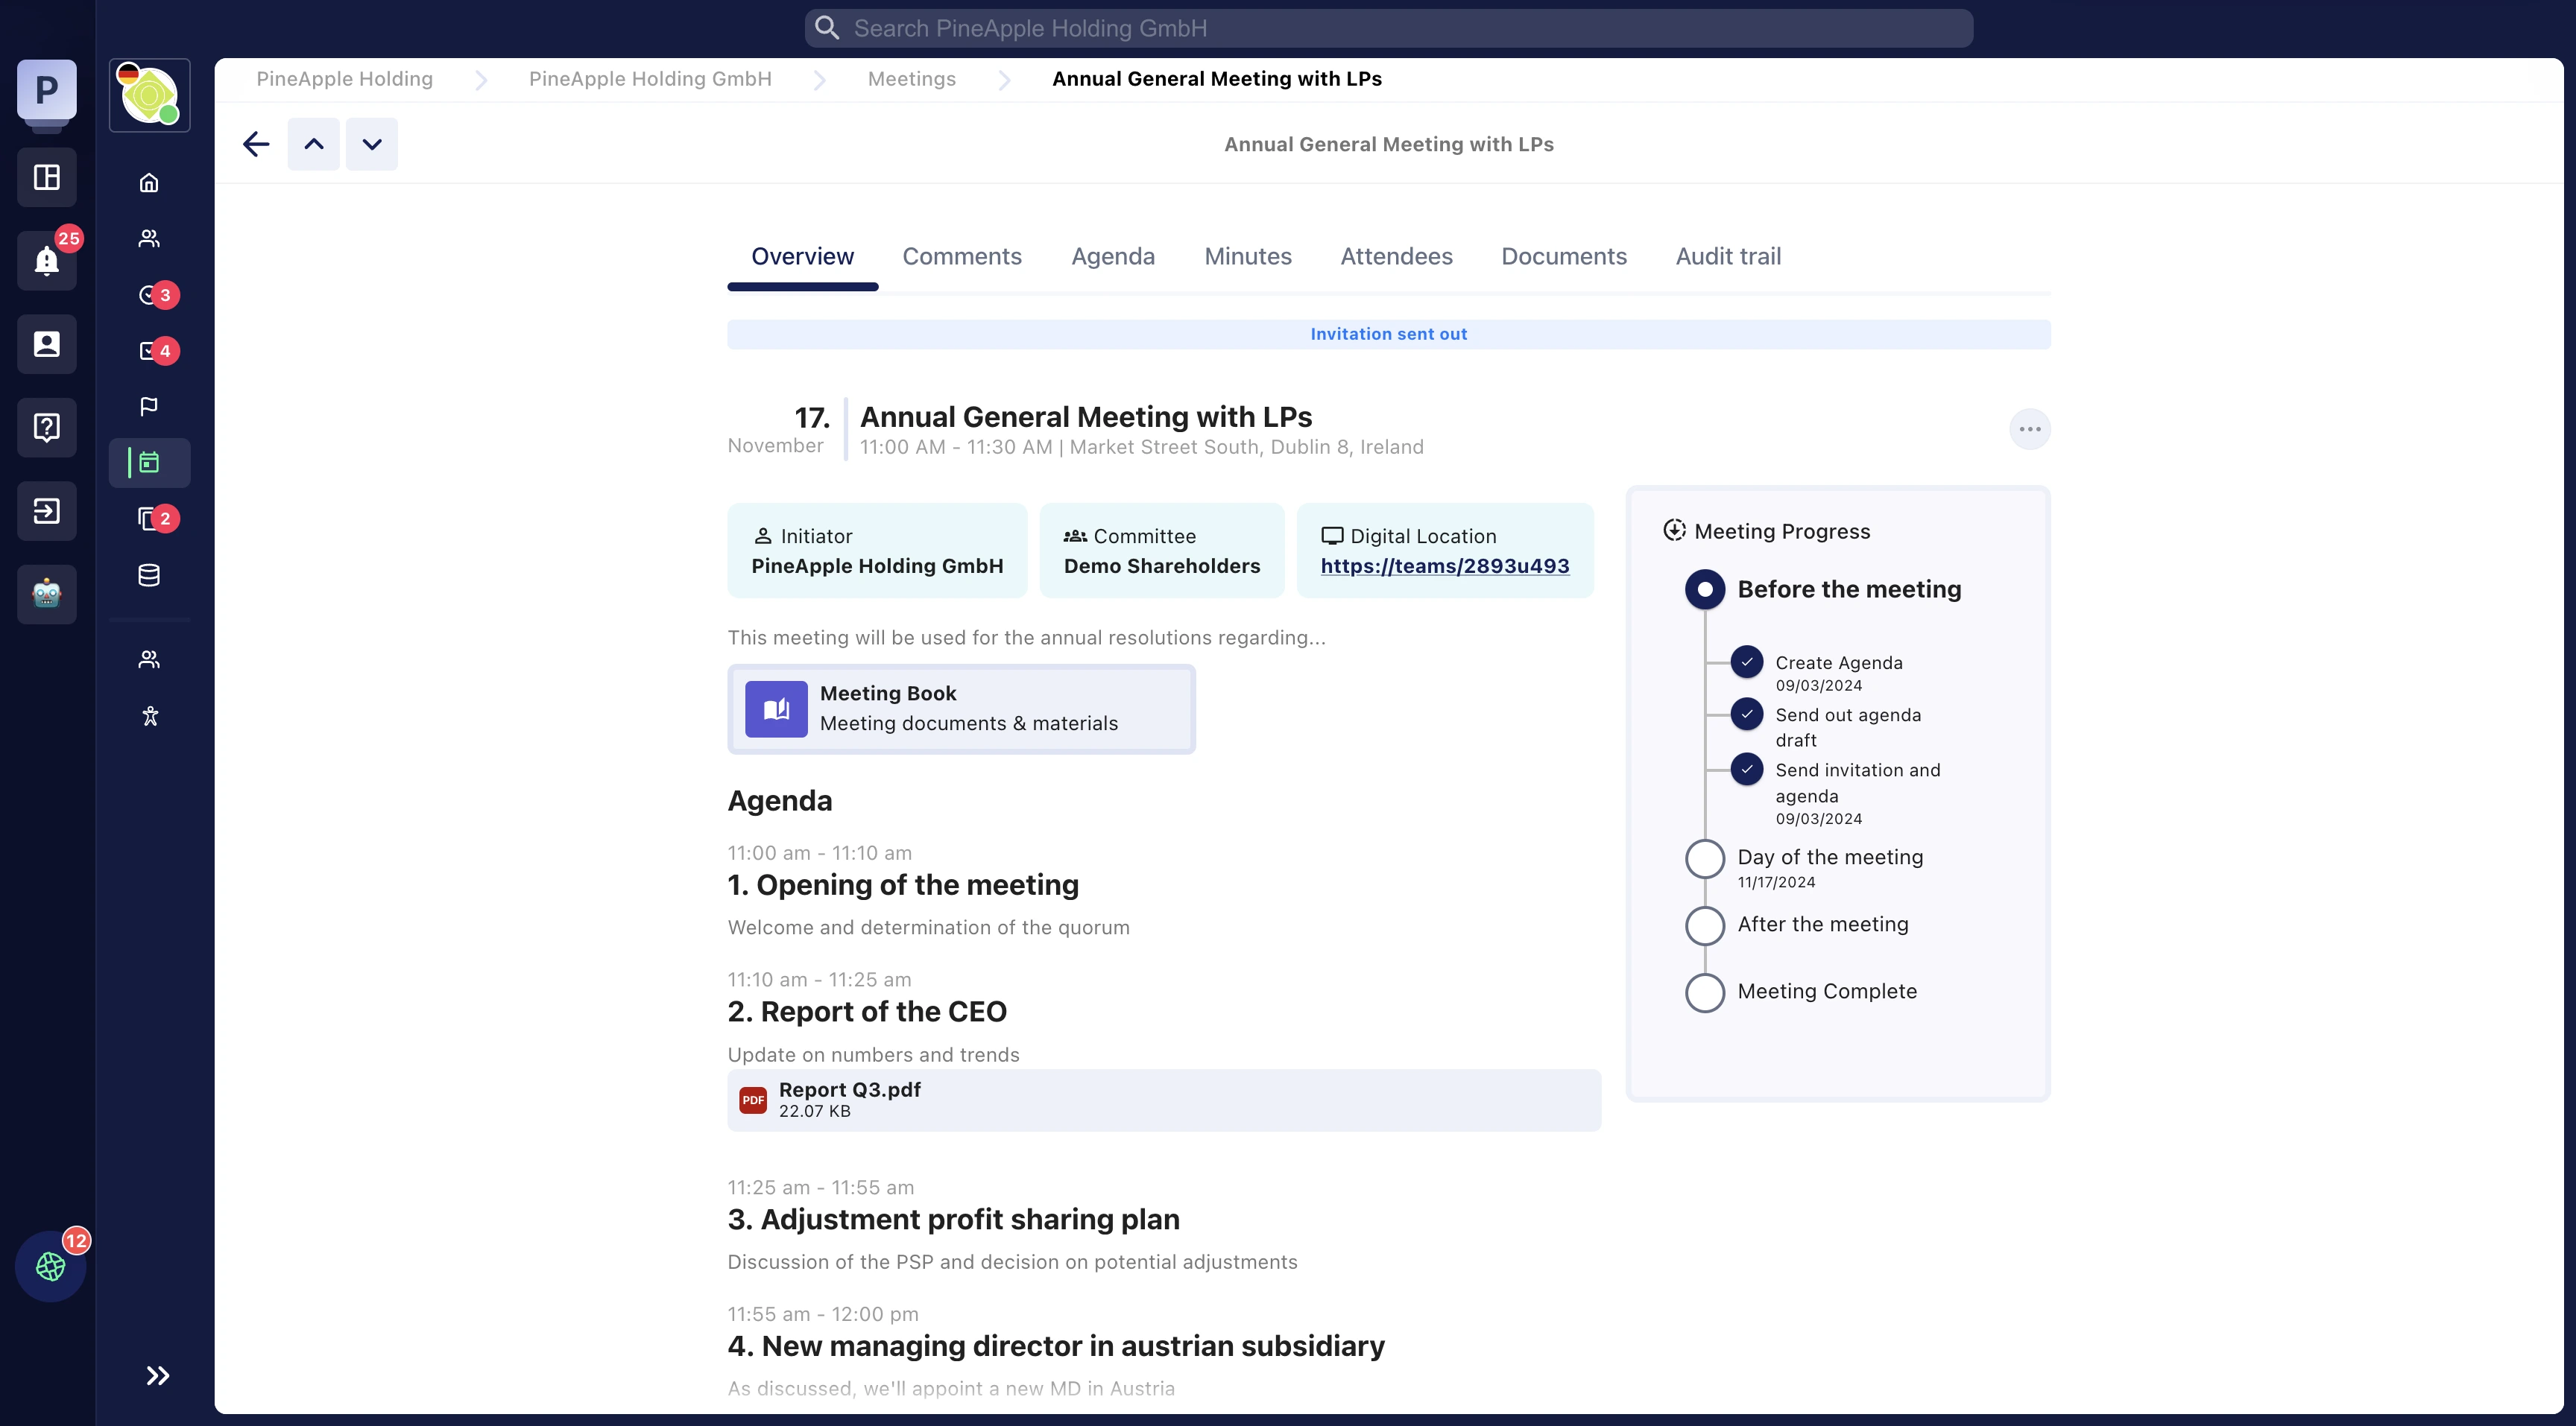Click the back arrow button
The height and width of the screenshot is (1426, 2576).
[256, 144]
